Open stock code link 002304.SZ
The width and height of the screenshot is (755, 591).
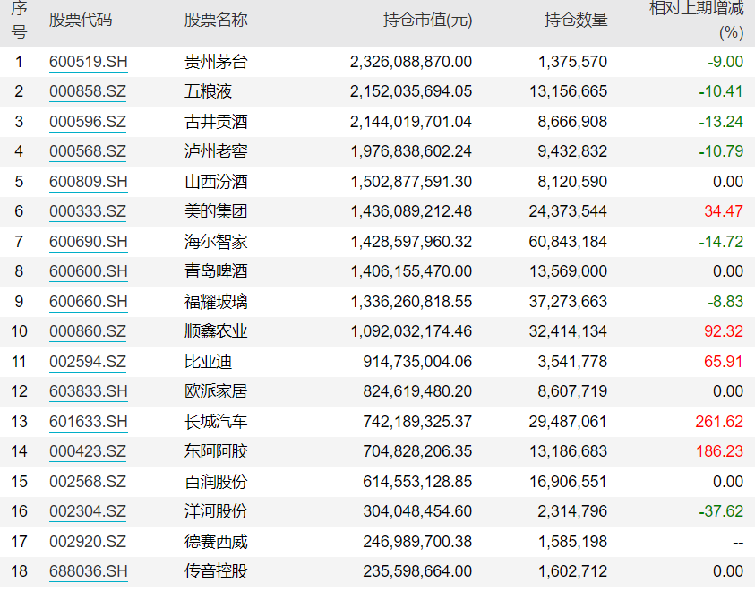click(x=88, y=511)
